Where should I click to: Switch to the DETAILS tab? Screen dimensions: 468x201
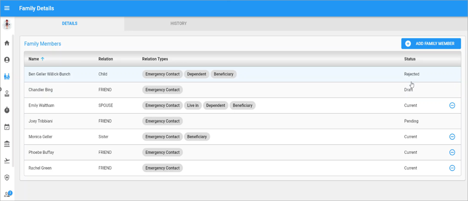(70, 24)
